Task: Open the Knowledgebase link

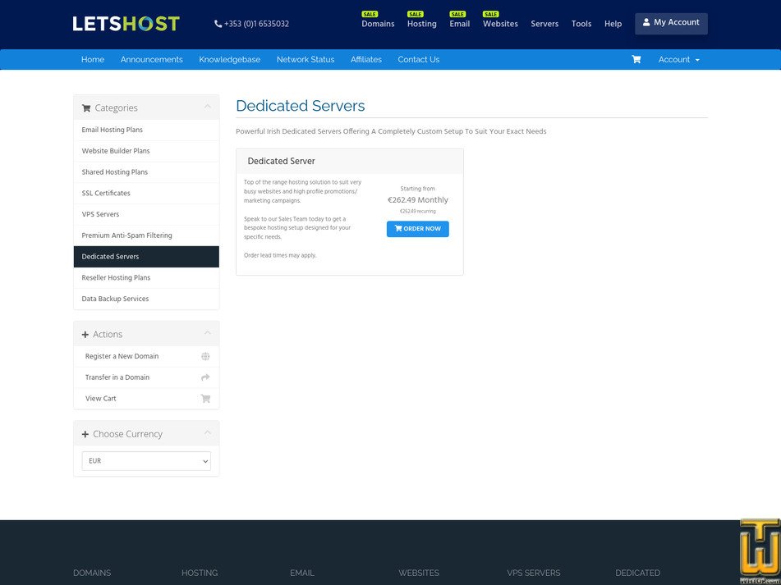Action: (230, 59)
